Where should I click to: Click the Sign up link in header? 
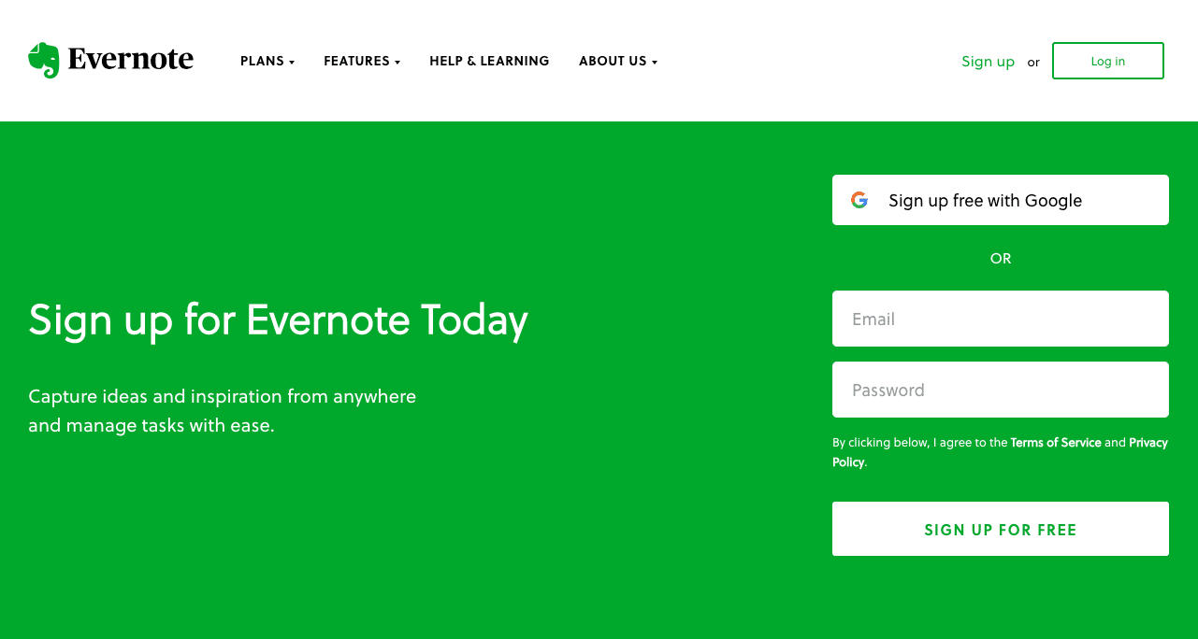tap(988, 61)
